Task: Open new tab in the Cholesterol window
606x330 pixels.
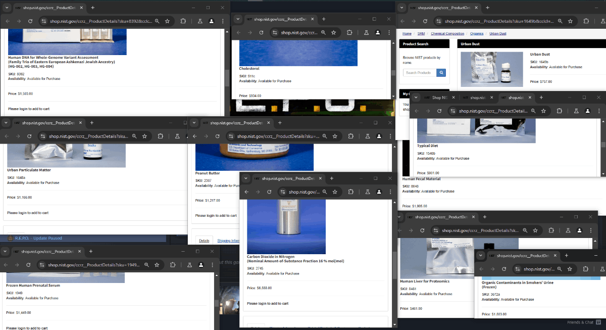Action: [x=324, y=19]
